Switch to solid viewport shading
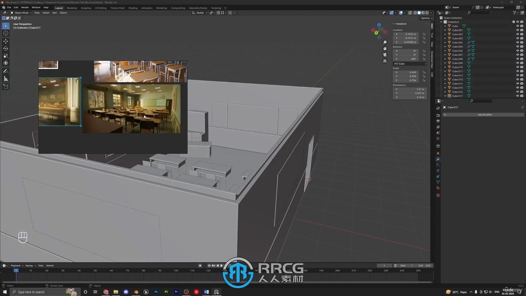Image resolution: width=526 pixels, height=296 pixels. point(419,13)
